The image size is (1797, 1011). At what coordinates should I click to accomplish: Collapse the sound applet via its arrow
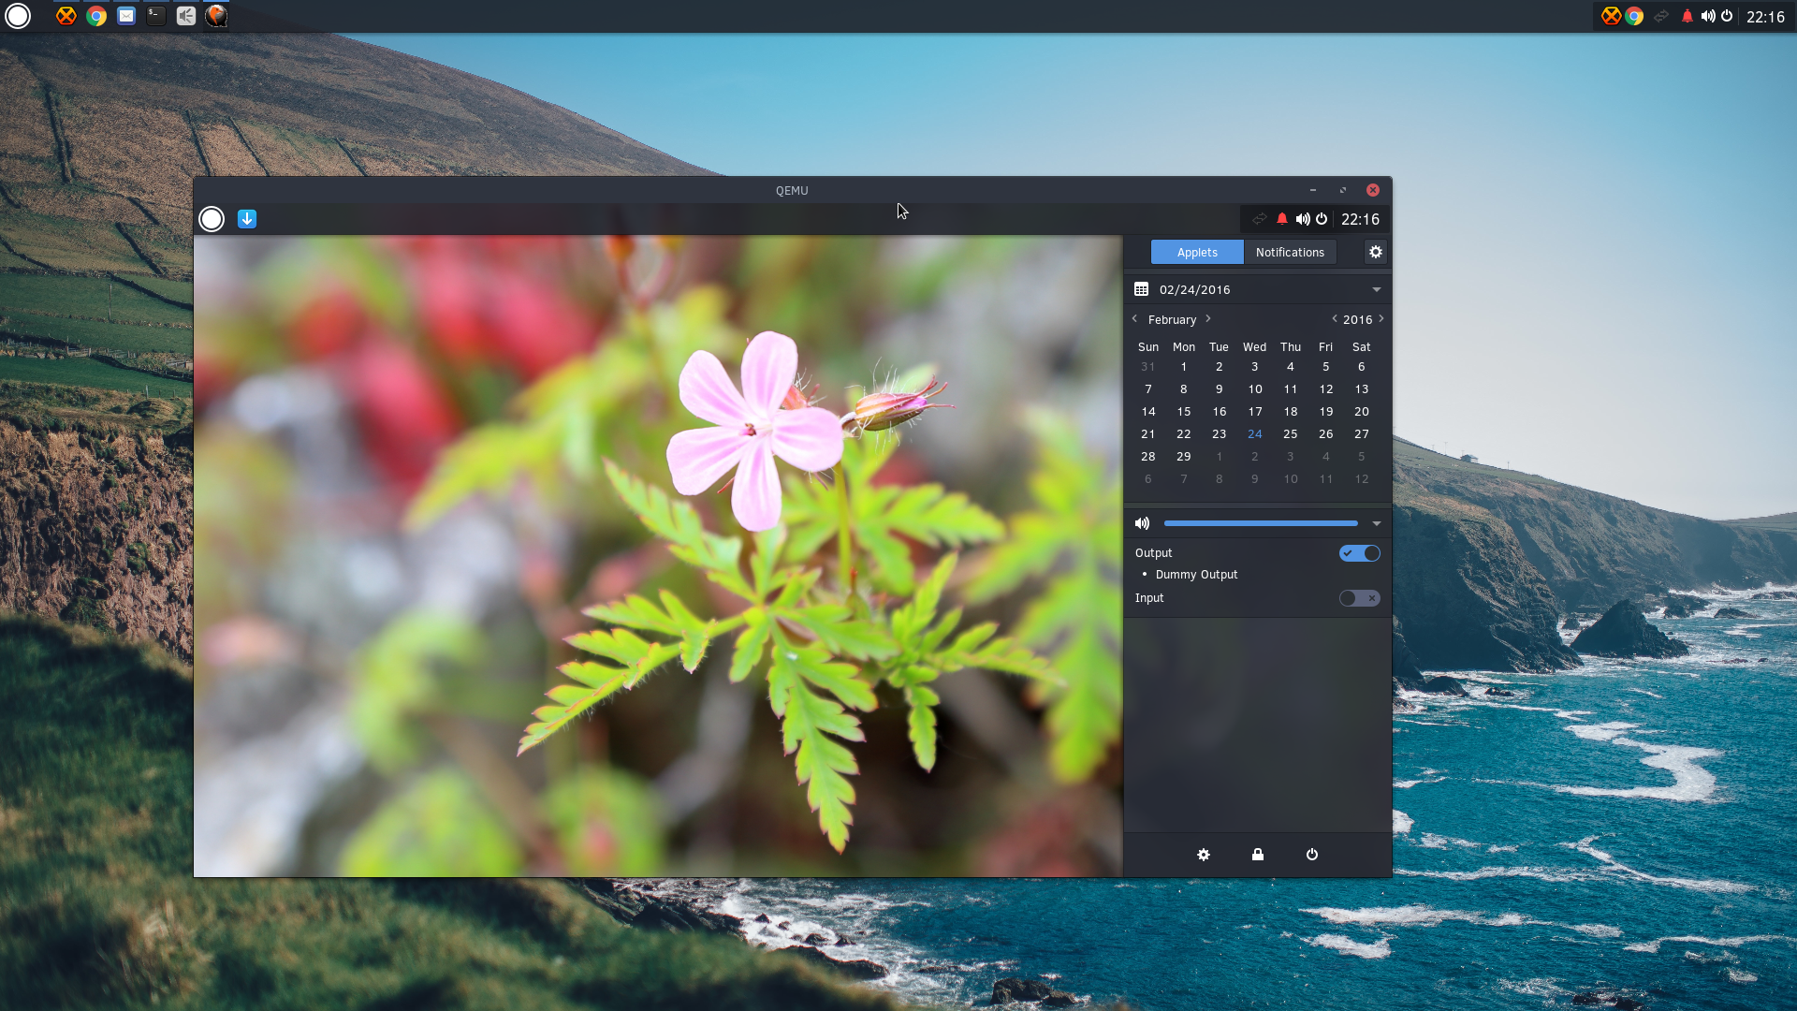[x=1377, y=524]
